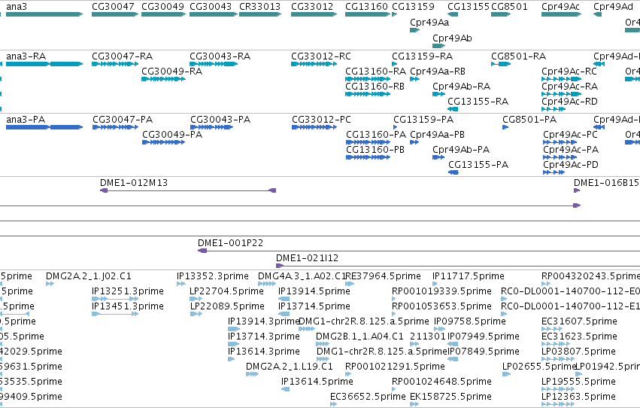Viewport: 640px width, 408px height.
Task: Select the CG30049 gene arrow
Action: [163, 14]
